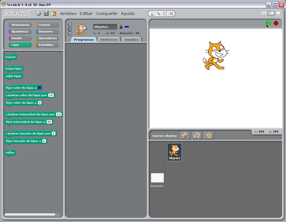286x222 pixels.
Task: Switch to the Sonidos tab
Action: [x=132, y=40]
